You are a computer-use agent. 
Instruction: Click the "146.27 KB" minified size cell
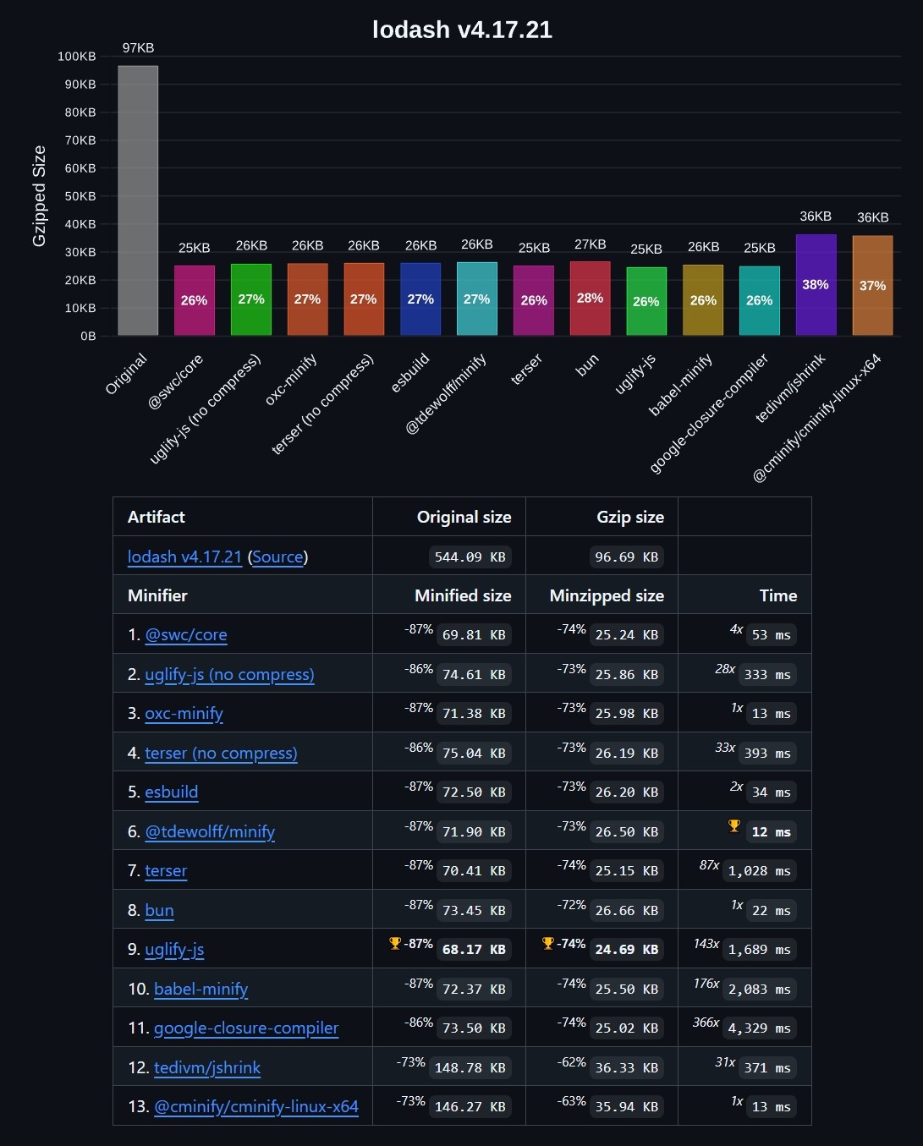pos(470,1107)
